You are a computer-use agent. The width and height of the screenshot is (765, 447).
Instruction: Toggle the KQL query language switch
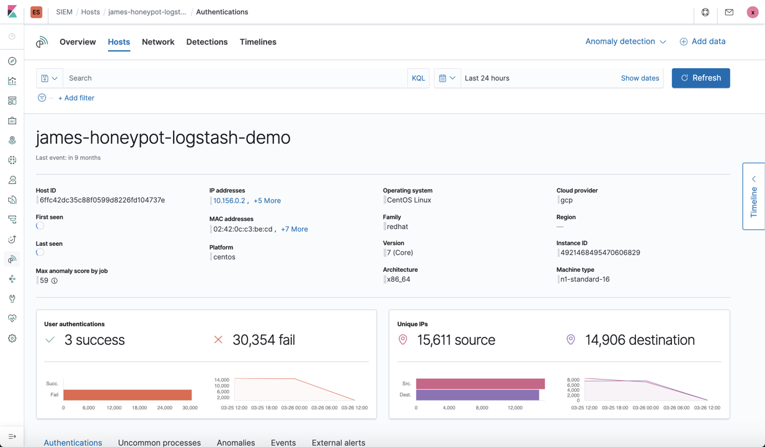(x=418, y=78)
